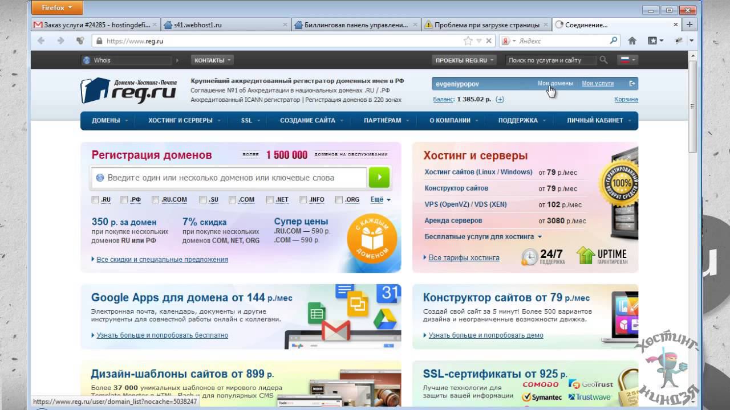
Task: Tick the .ORG domain checkbox
Action: click(x=339, y=199)
